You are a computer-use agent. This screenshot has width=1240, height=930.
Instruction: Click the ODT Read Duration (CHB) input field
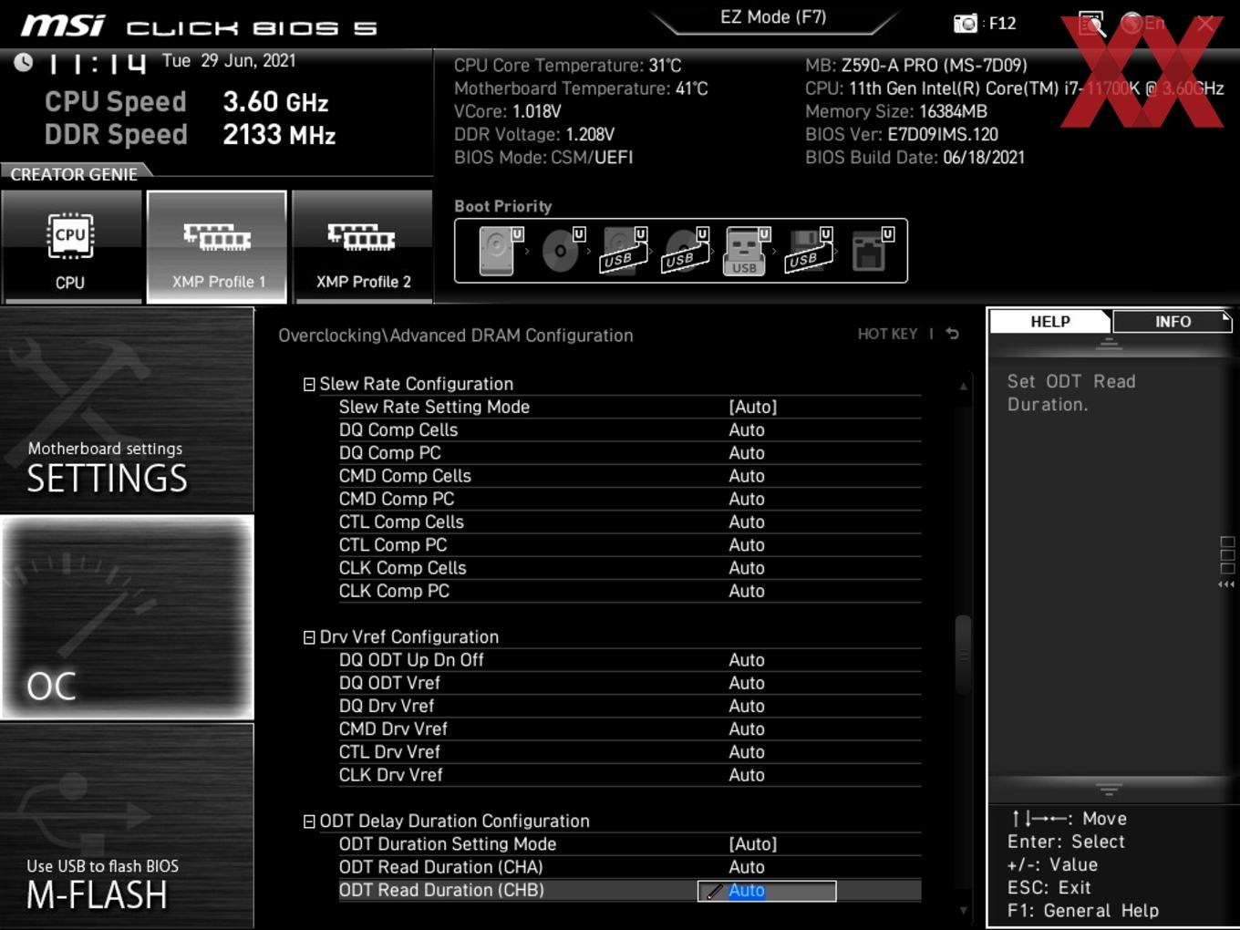pyautogui.click(x=767, y=891)
